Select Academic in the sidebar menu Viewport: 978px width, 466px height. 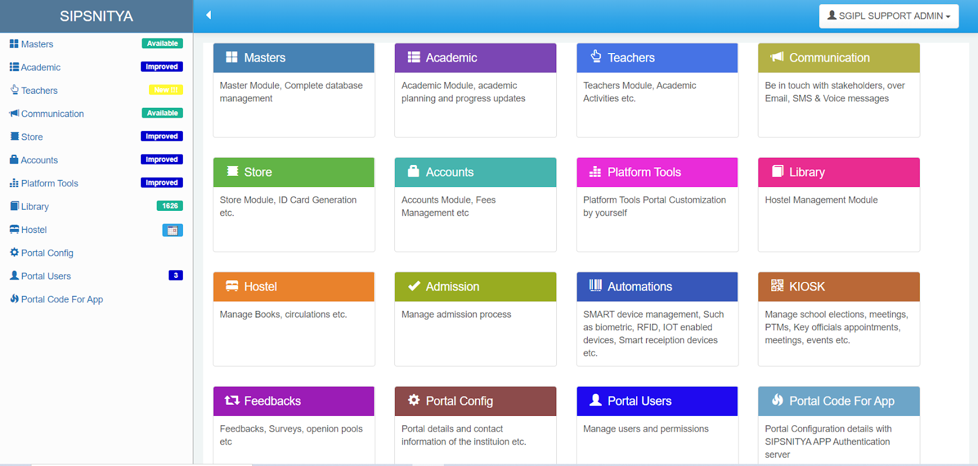click(41, 68)
